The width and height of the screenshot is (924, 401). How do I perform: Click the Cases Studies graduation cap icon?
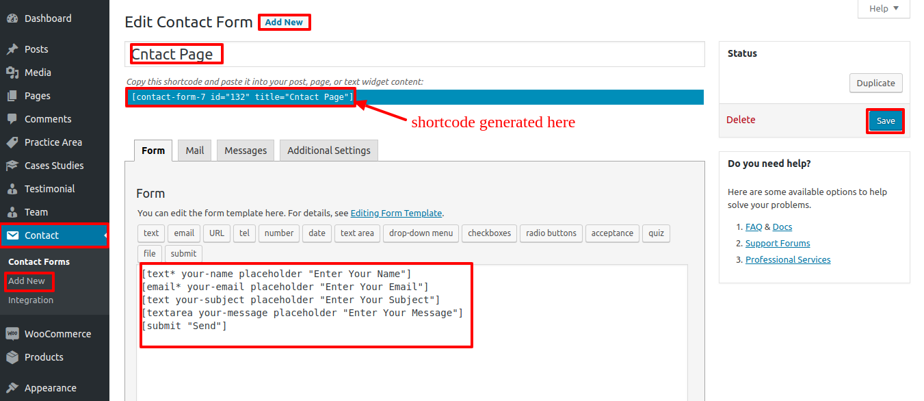click(12, 166)
